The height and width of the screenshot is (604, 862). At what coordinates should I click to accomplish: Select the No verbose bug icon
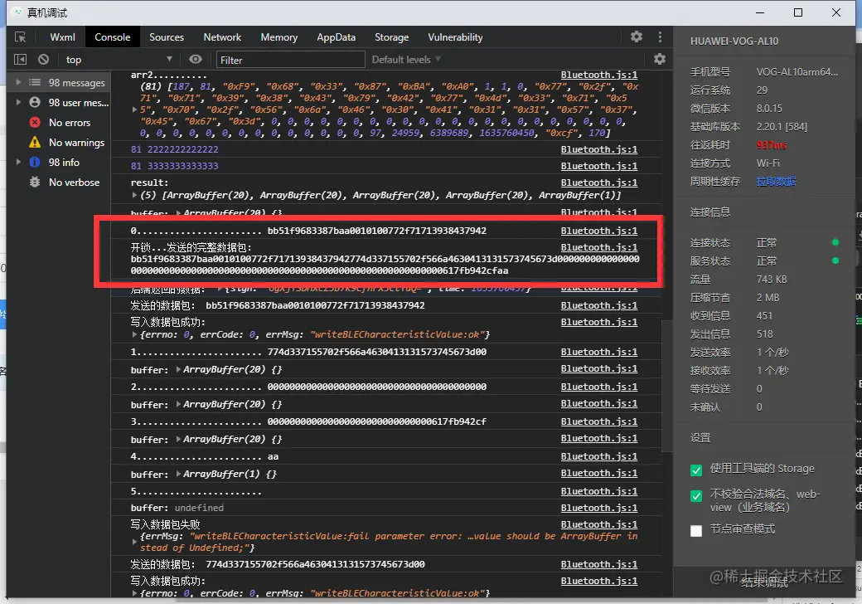[35, 182]
